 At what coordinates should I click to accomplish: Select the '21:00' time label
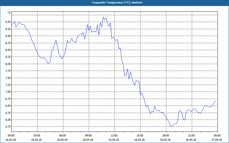(x=192, y=135)
